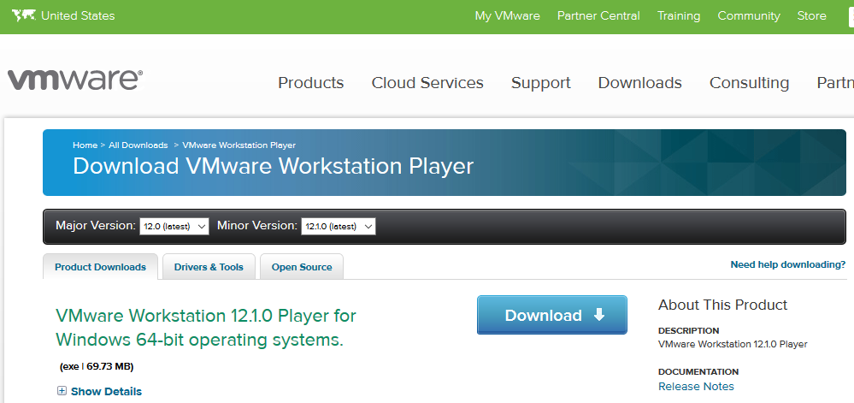854x403 pixels.
Task: Click the Major Version label
Action: 95,226
